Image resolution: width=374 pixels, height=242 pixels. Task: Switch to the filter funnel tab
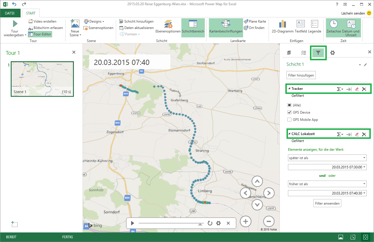pos(318,53)
